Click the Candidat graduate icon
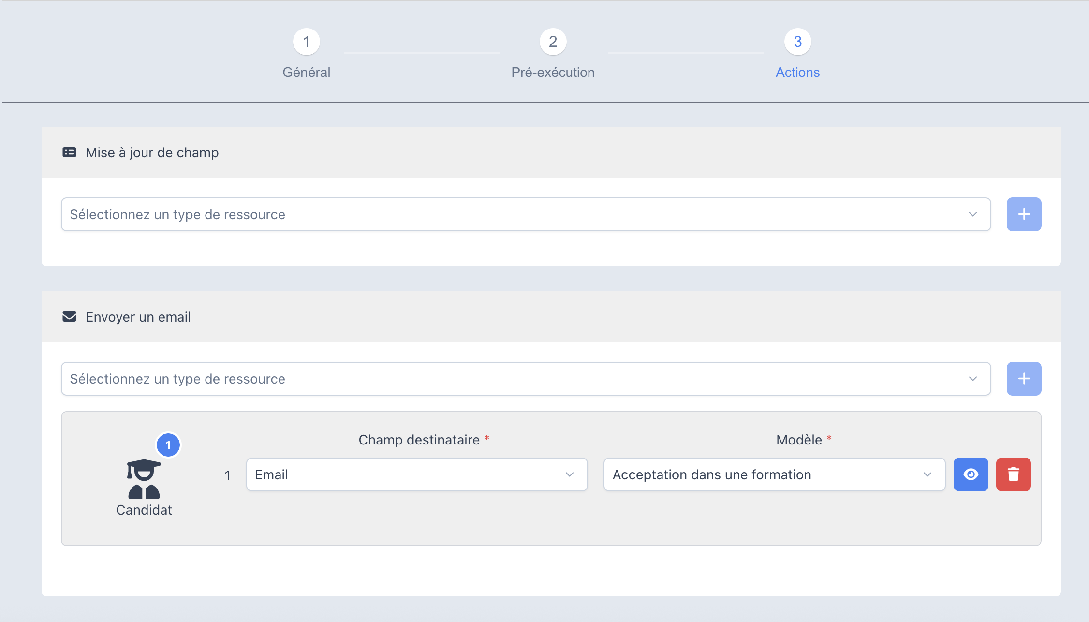Image resolution: width=1089 pixels, height=622 pixels. point(144,479)
